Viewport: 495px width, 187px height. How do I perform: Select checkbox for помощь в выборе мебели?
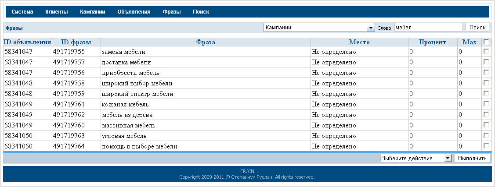click(x=486, y=146)
